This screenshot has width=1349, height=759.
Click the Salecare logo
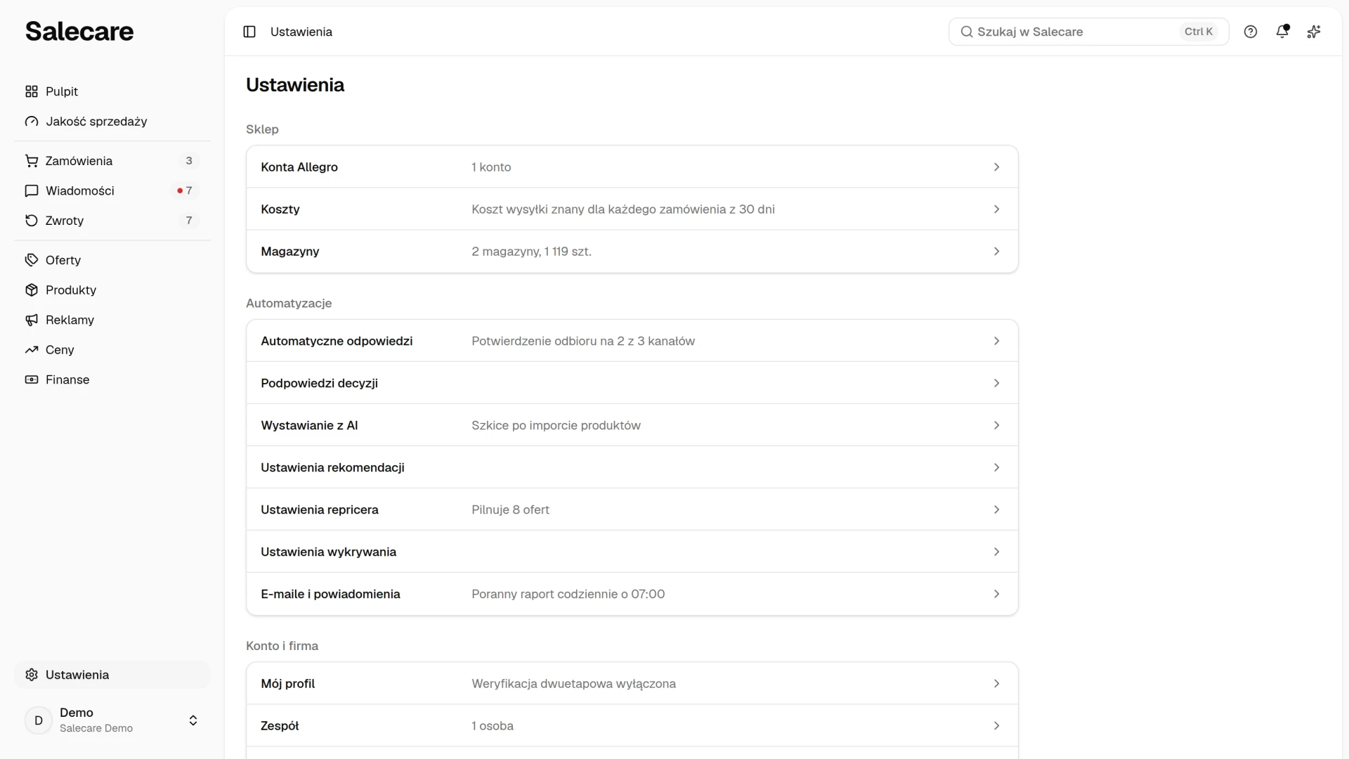[79, 31]
